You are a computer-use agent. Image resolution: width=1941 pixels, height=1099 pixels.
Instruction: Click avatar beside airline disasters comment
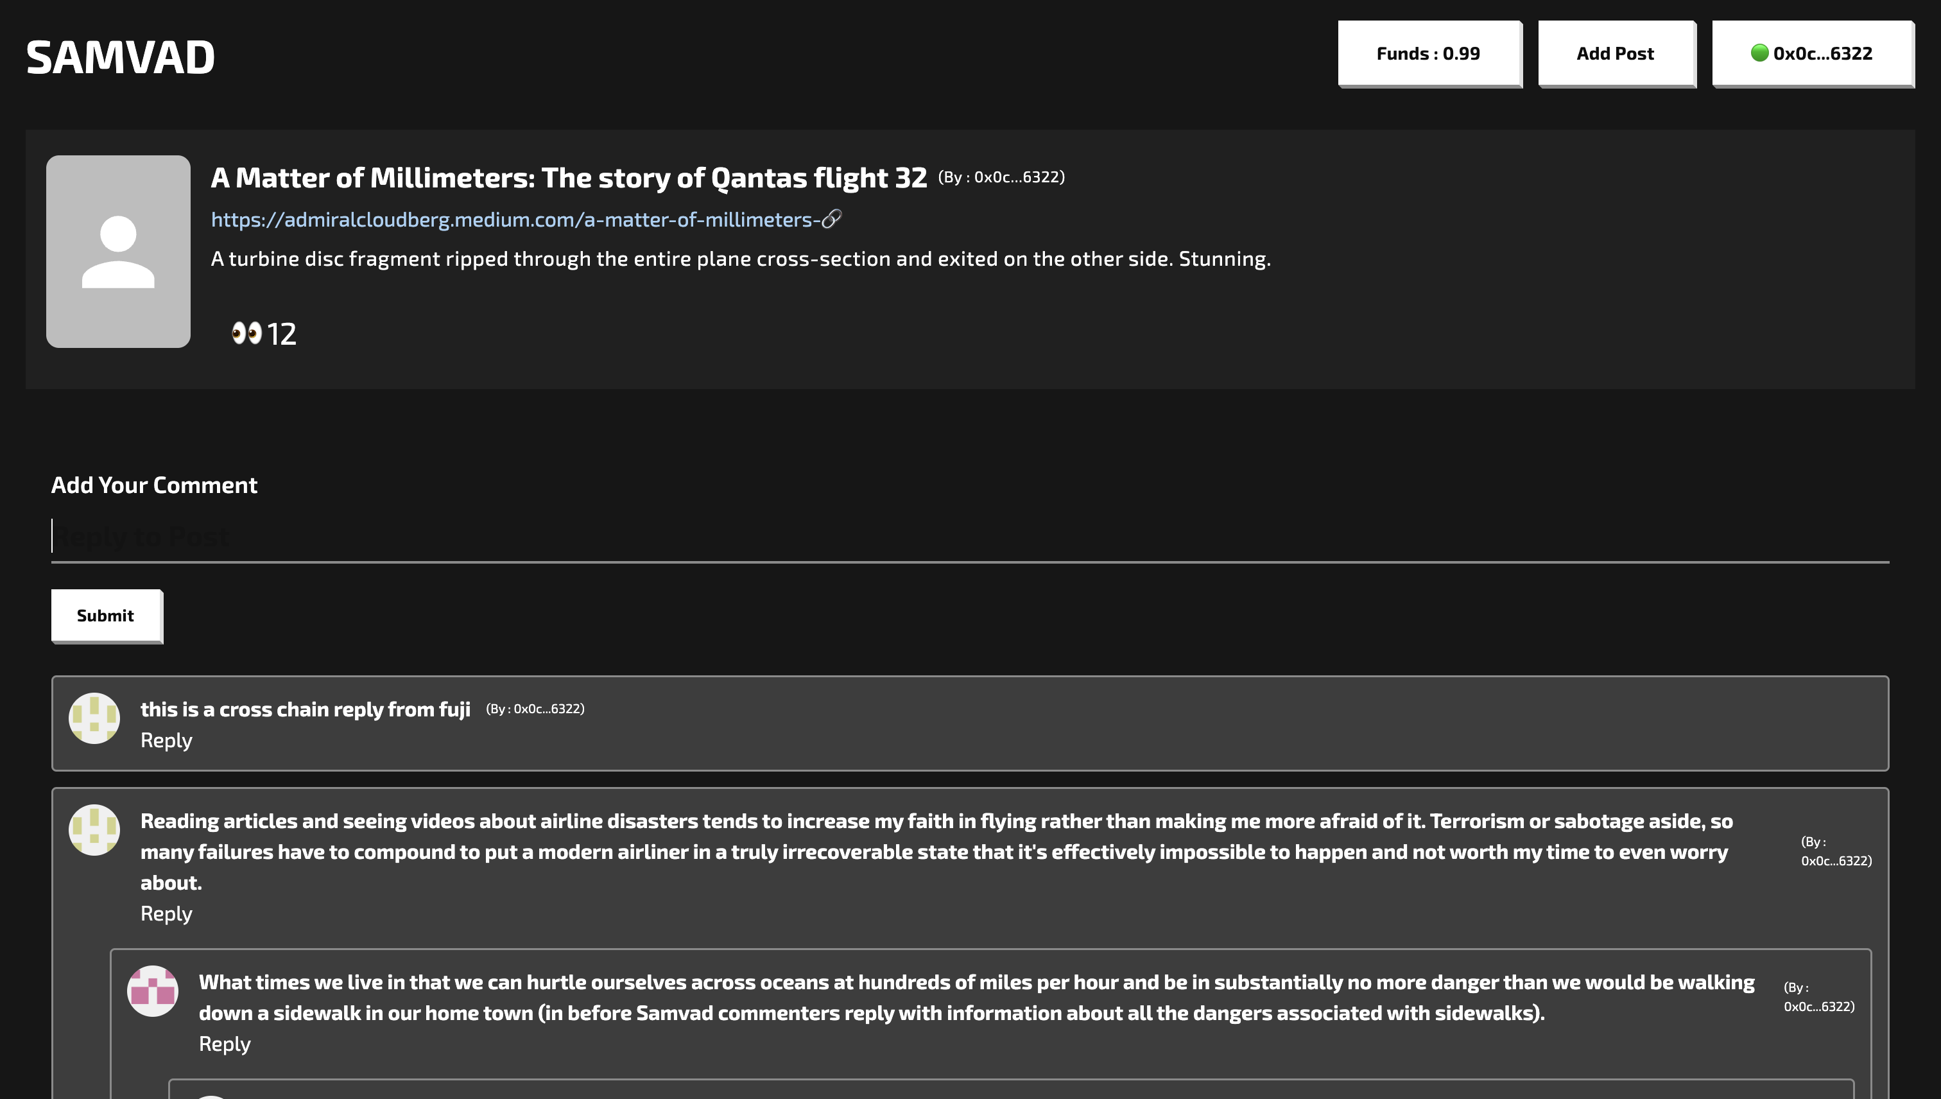(x=94, y=829)
